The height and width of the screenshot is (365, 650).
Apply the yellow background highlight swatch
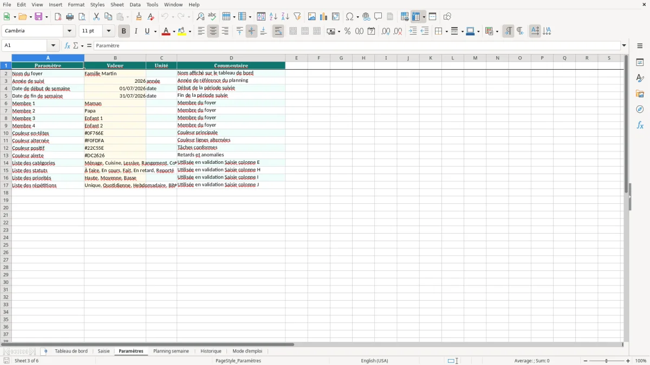tap(182, 31)
